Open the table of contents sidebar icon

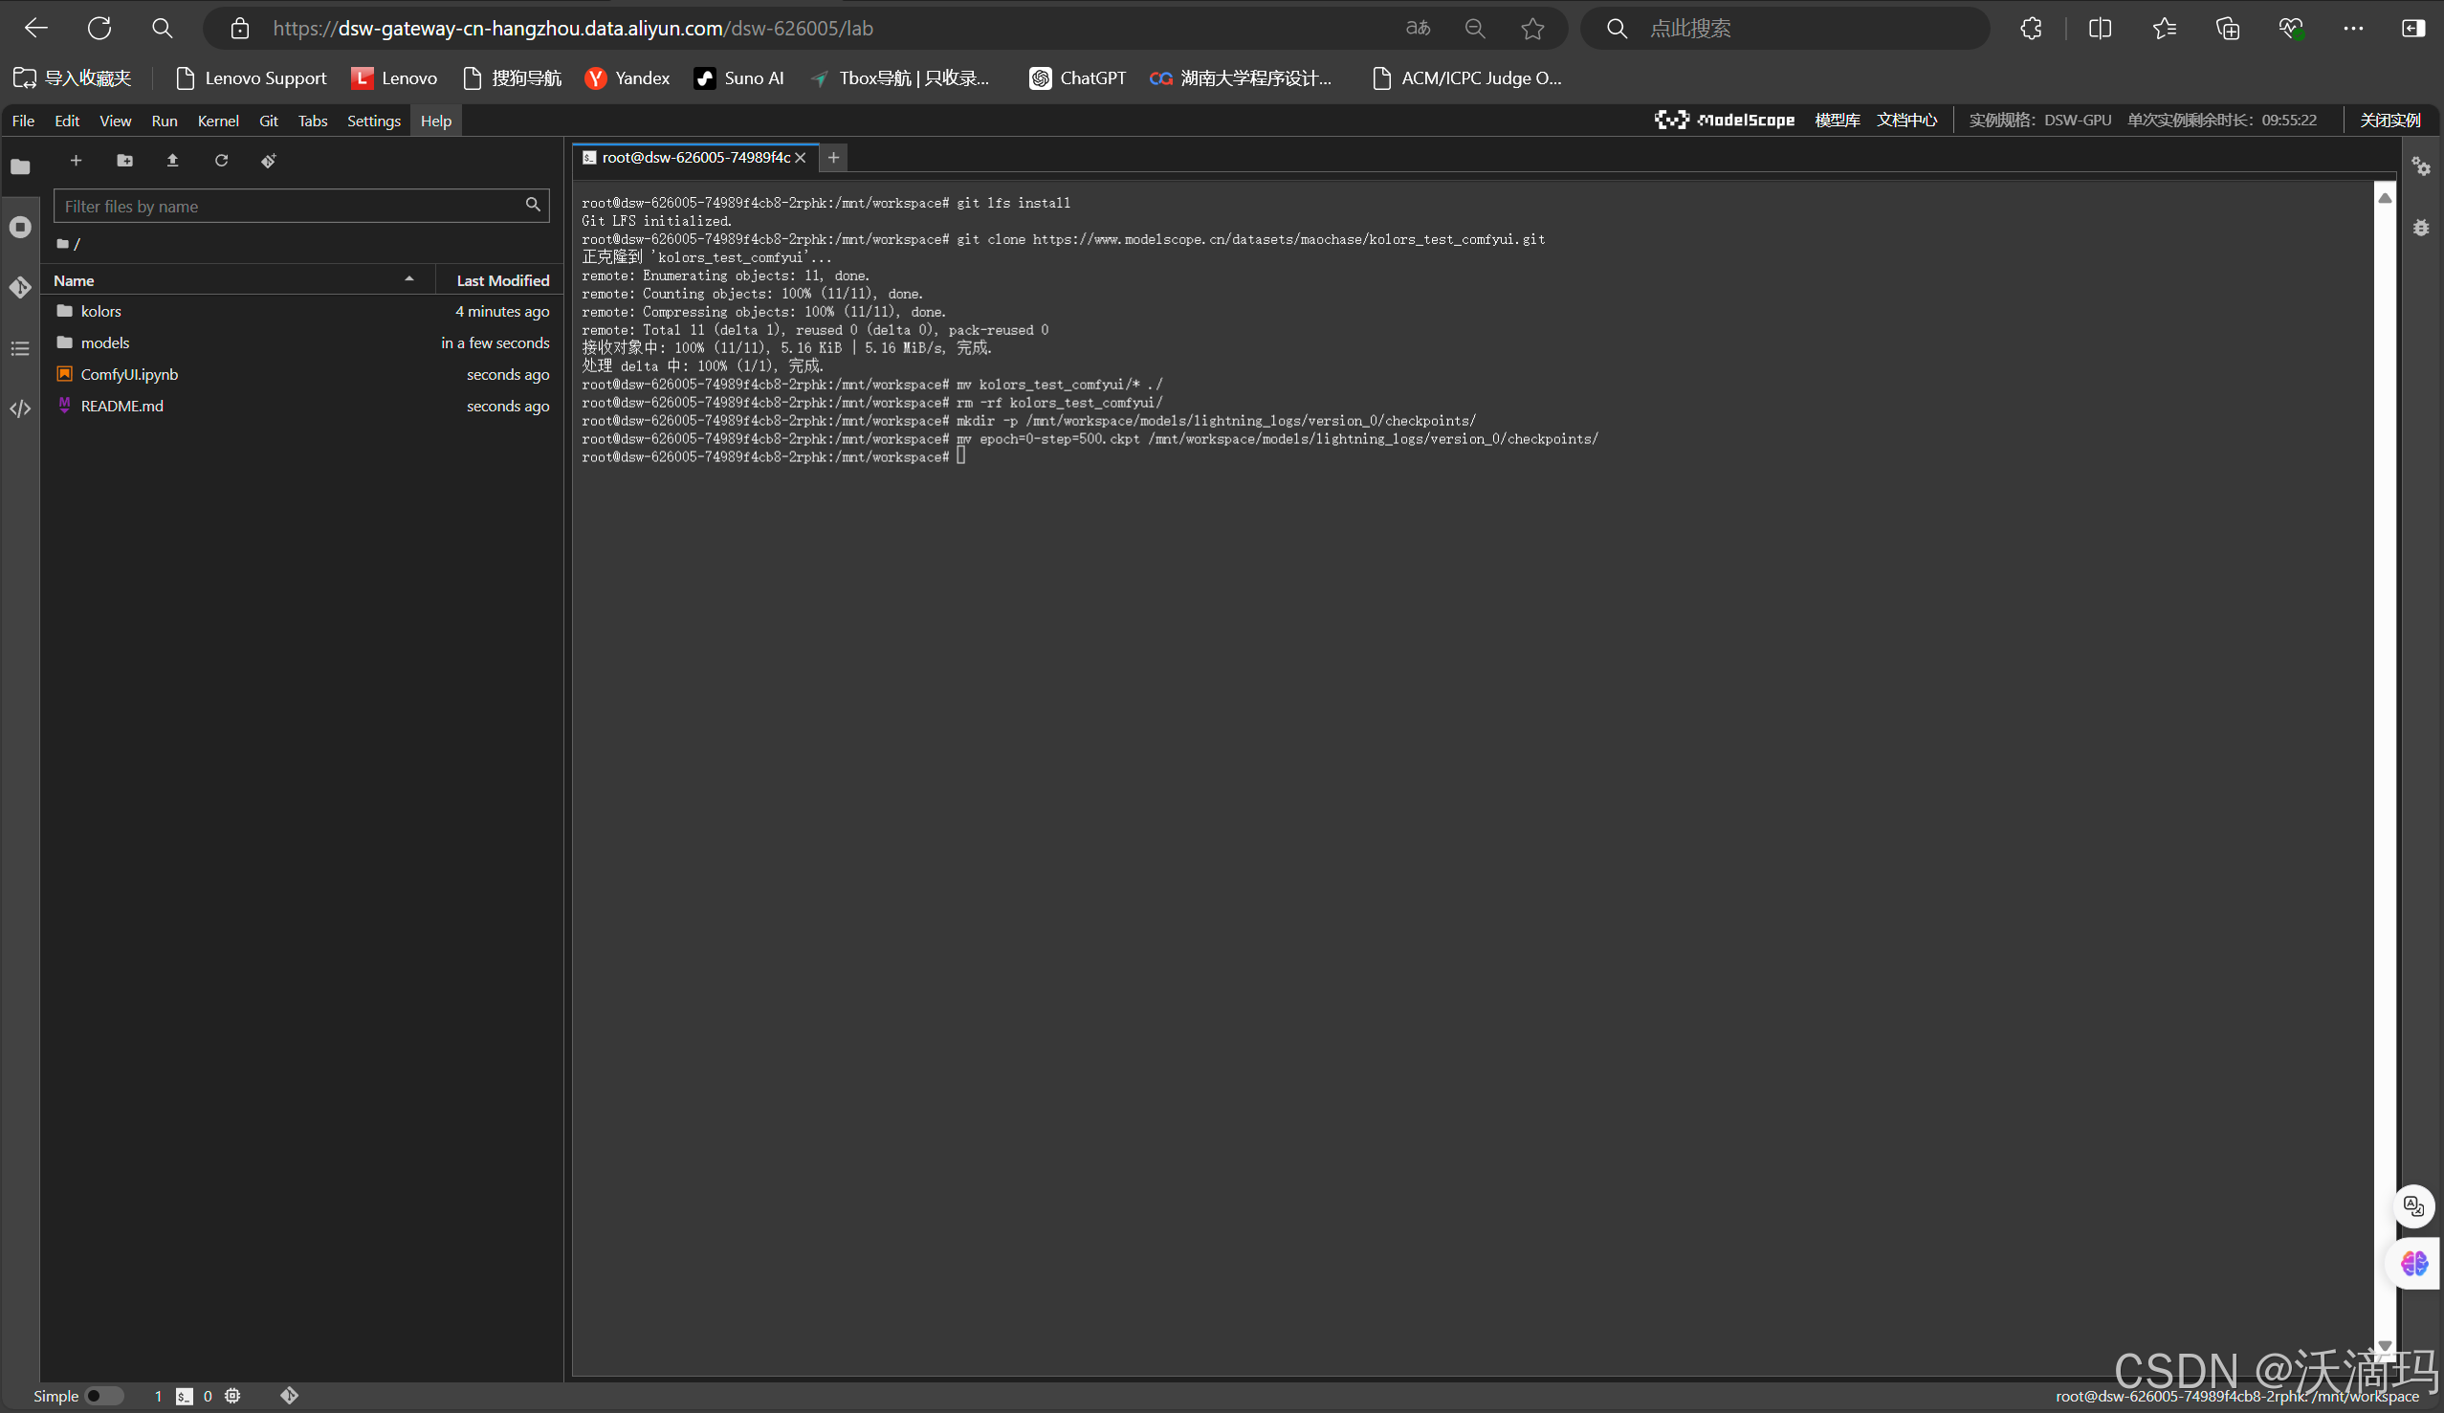20,348
